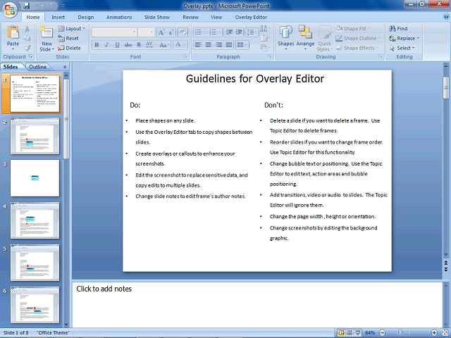Viewport: 451px width, 338px height.
Task: Open Convert to SmartArt options
Action: point(265,48)
